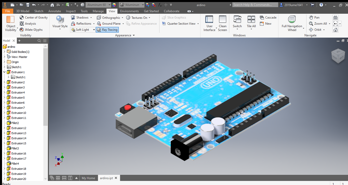Click the Adjust appearance icon

pos(147,5)
